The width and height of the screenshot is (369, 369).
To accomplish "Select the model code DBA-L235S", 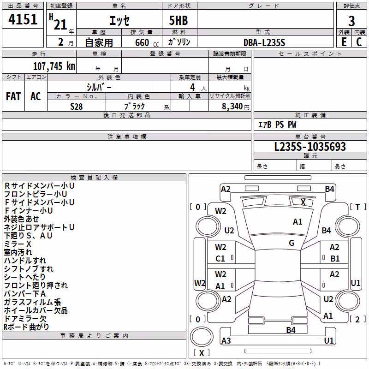I will (264, 42).
